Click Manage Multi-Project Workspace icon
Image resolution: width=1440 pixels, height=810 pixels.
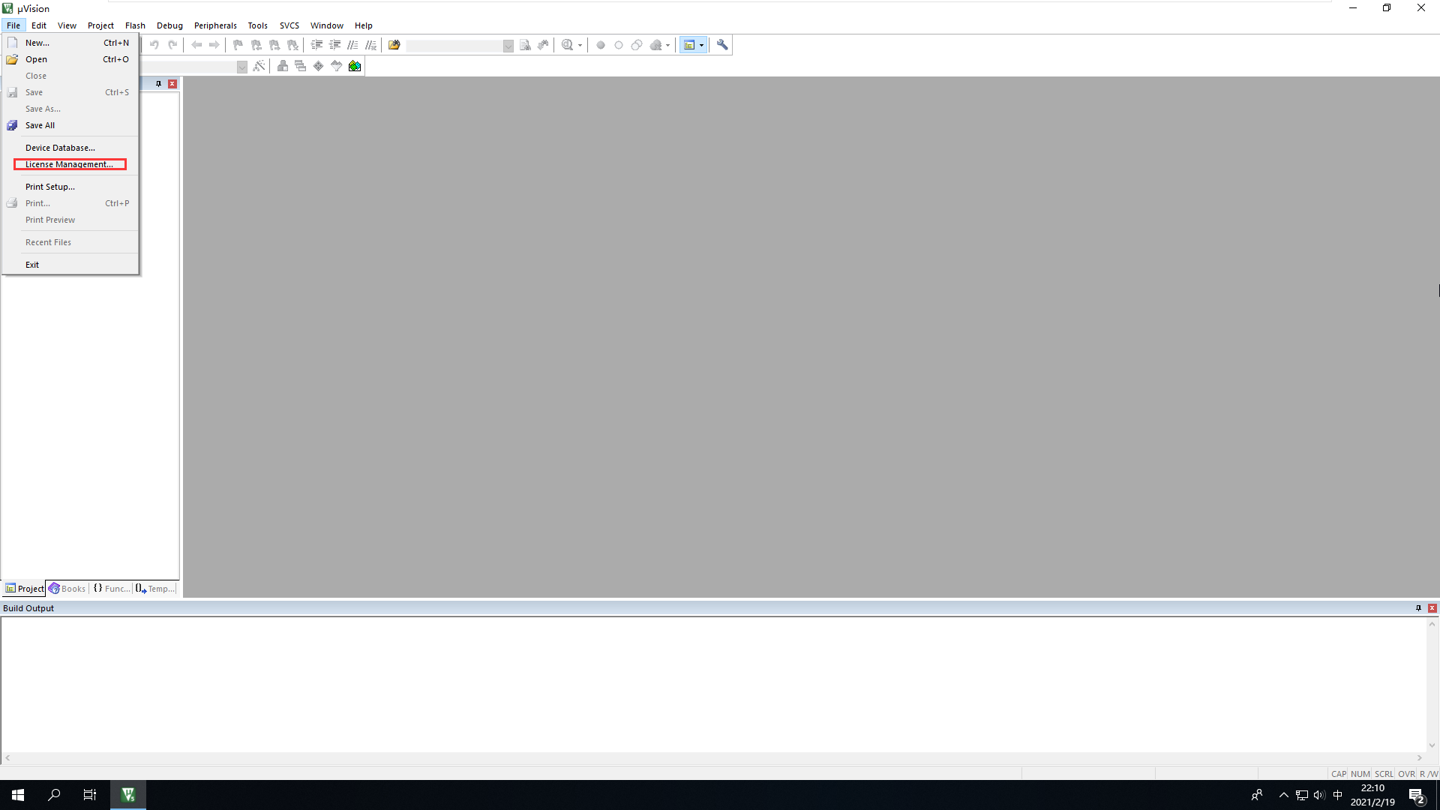tap(301, 66)
